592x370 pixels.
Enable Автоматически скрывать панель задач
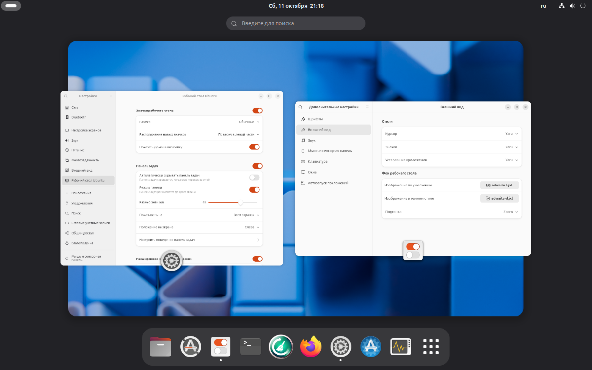[254, 177]
